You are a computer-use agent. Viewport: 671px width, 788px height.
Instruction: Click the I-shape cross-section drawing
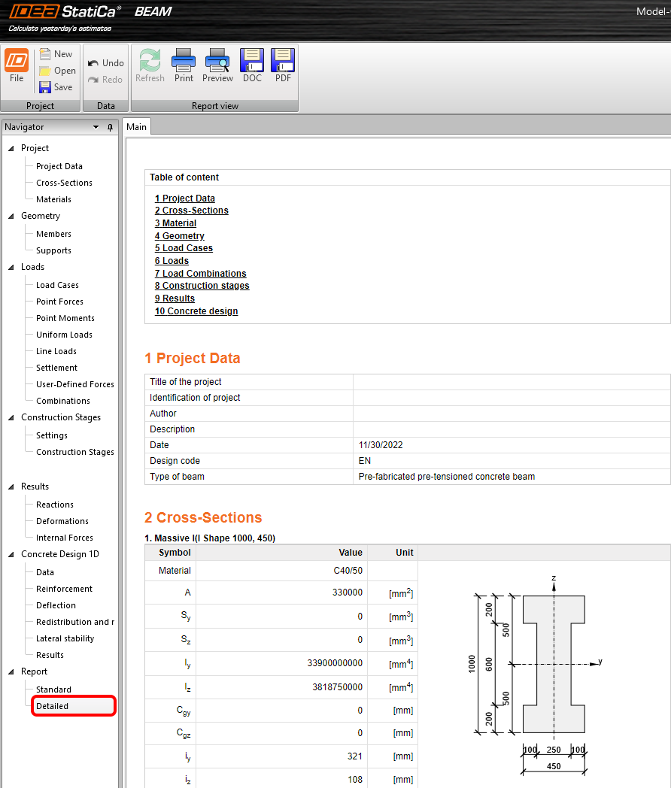(553, 662)
